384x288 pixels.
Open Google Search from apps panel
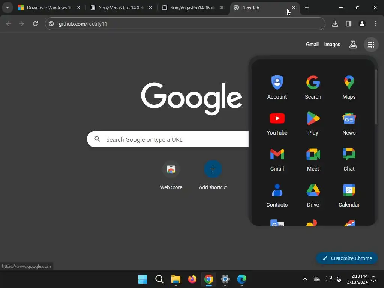pos(313,87)
